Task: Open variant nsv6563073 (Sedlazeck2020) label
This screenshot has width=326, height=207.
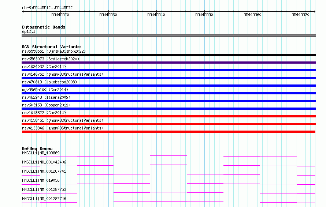Action: 51,59
